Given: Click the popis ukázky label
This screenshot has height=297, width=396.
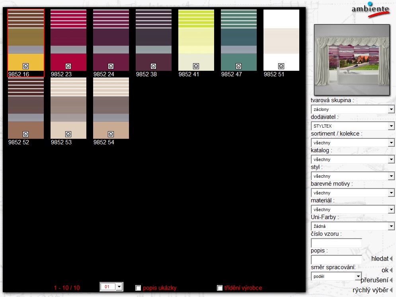Looking at the screenshot, I should click(x=159, y=288).
